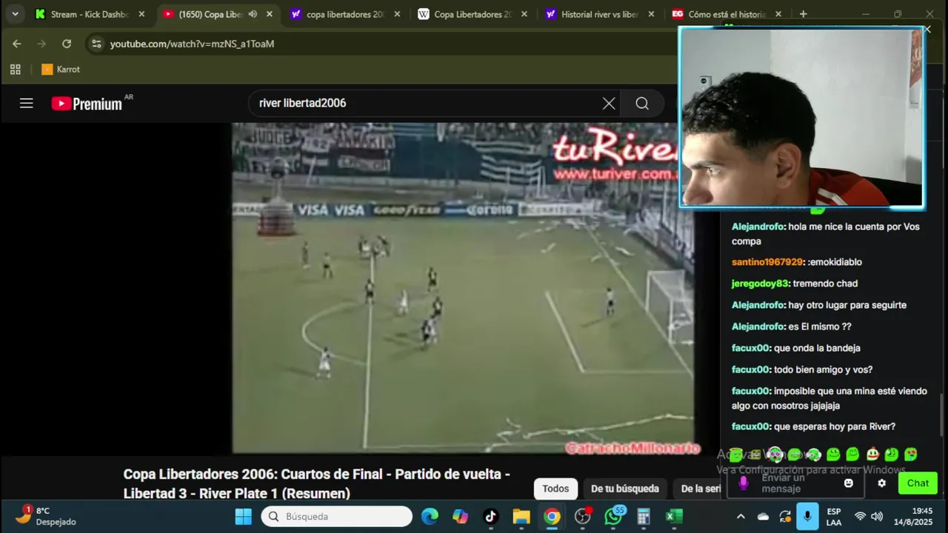View site information for youtube.com
The width and height of the screenshot is (948, 533).
96,44
